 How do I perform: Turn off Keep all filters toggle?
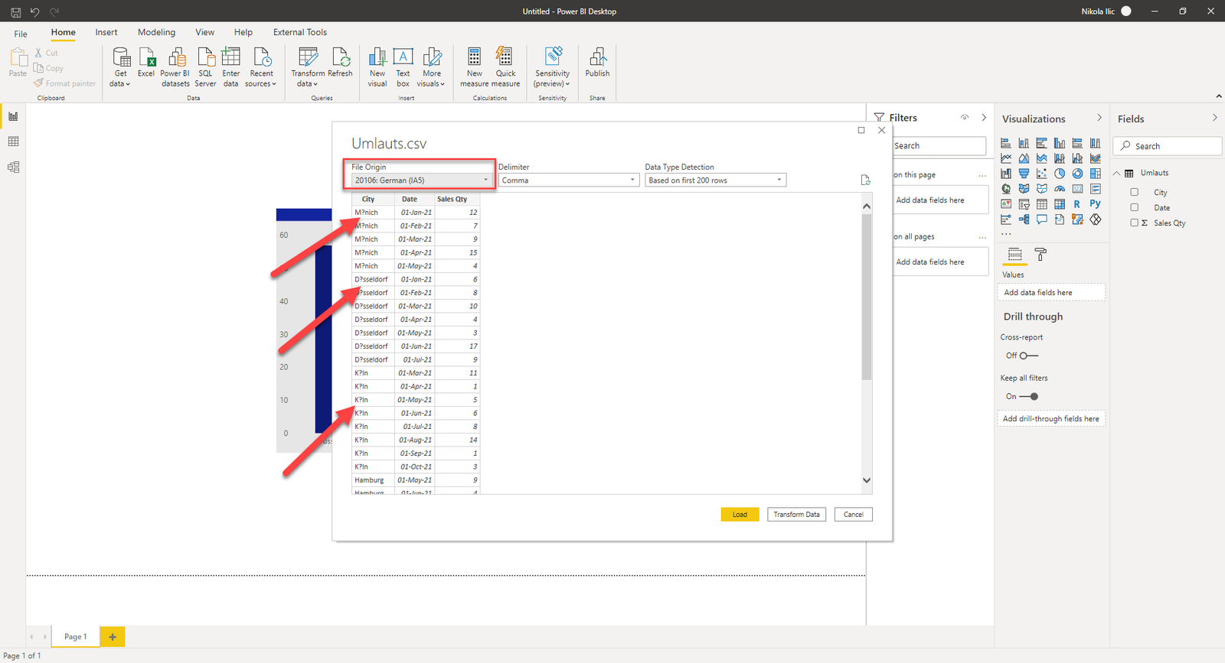[x=1029, y=397]
